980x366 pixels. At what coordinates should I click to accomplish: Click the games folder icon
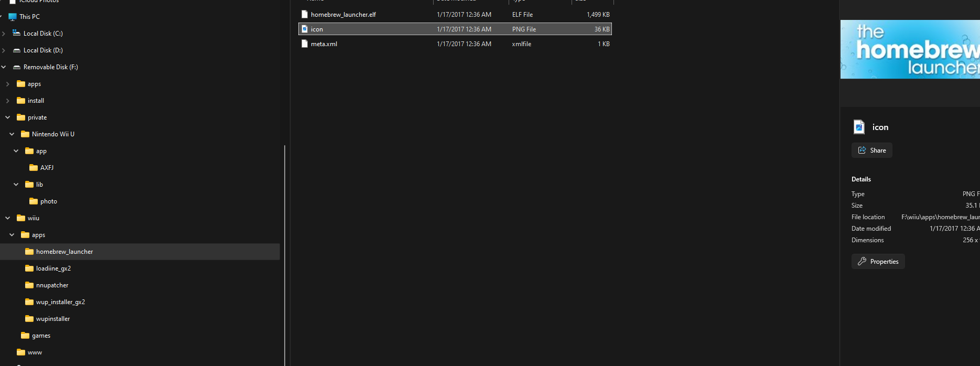point(25,335)
